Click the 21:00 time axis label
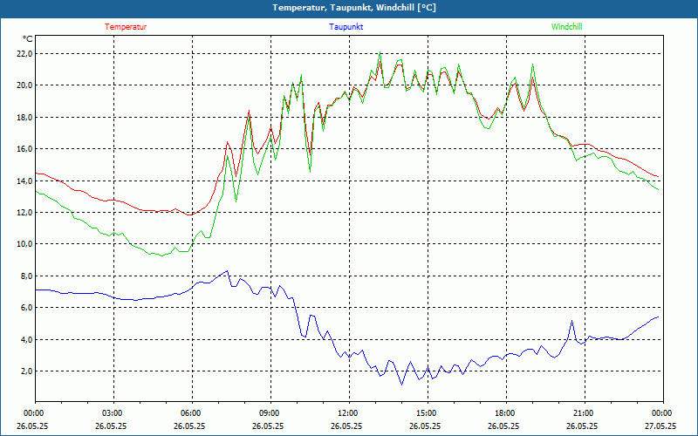The height and width of the screenshot is (436, 698). [584, 413]
